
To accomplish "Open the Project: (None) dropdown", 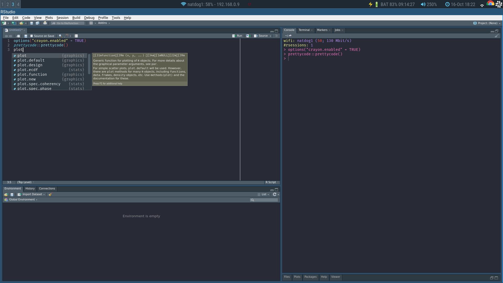I will (487, 23).
